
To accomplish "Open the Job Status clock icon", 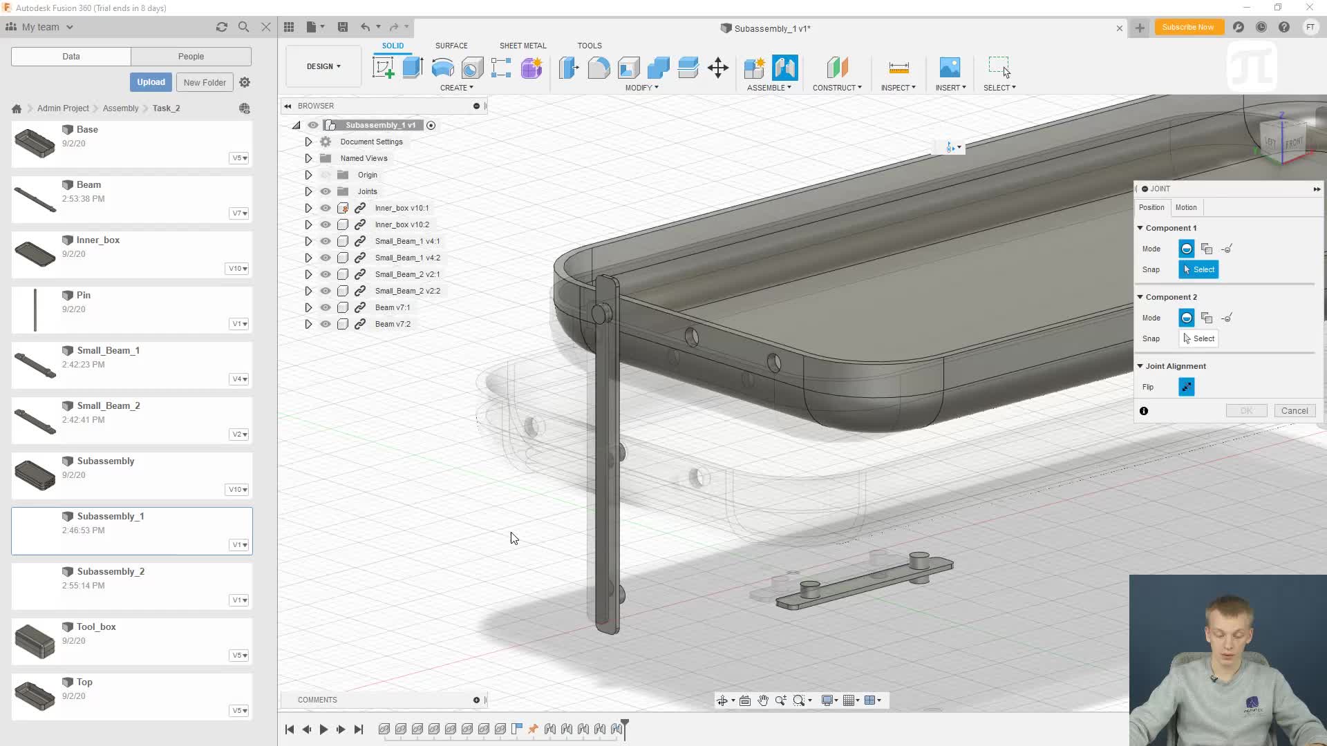I will tap(1261, 27).
